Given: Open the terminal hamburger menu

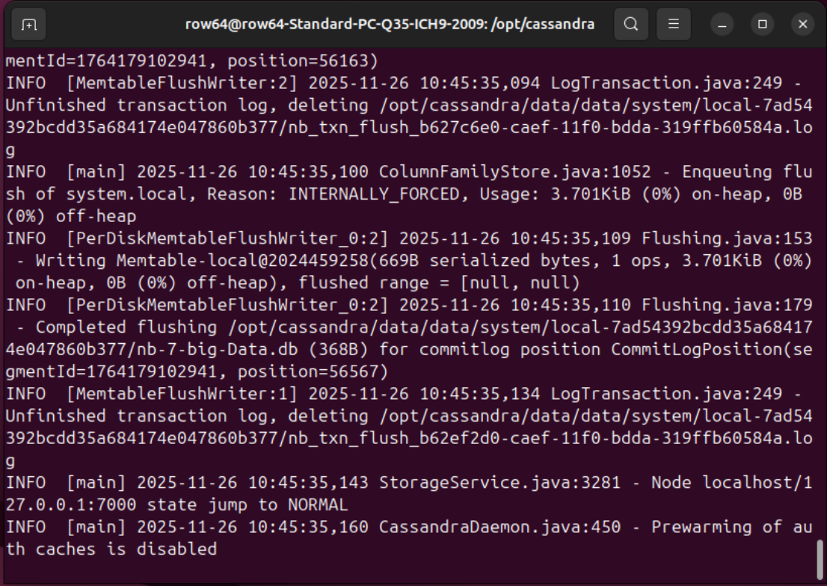Looking at the screenshot, I should (x=674, y=24).
